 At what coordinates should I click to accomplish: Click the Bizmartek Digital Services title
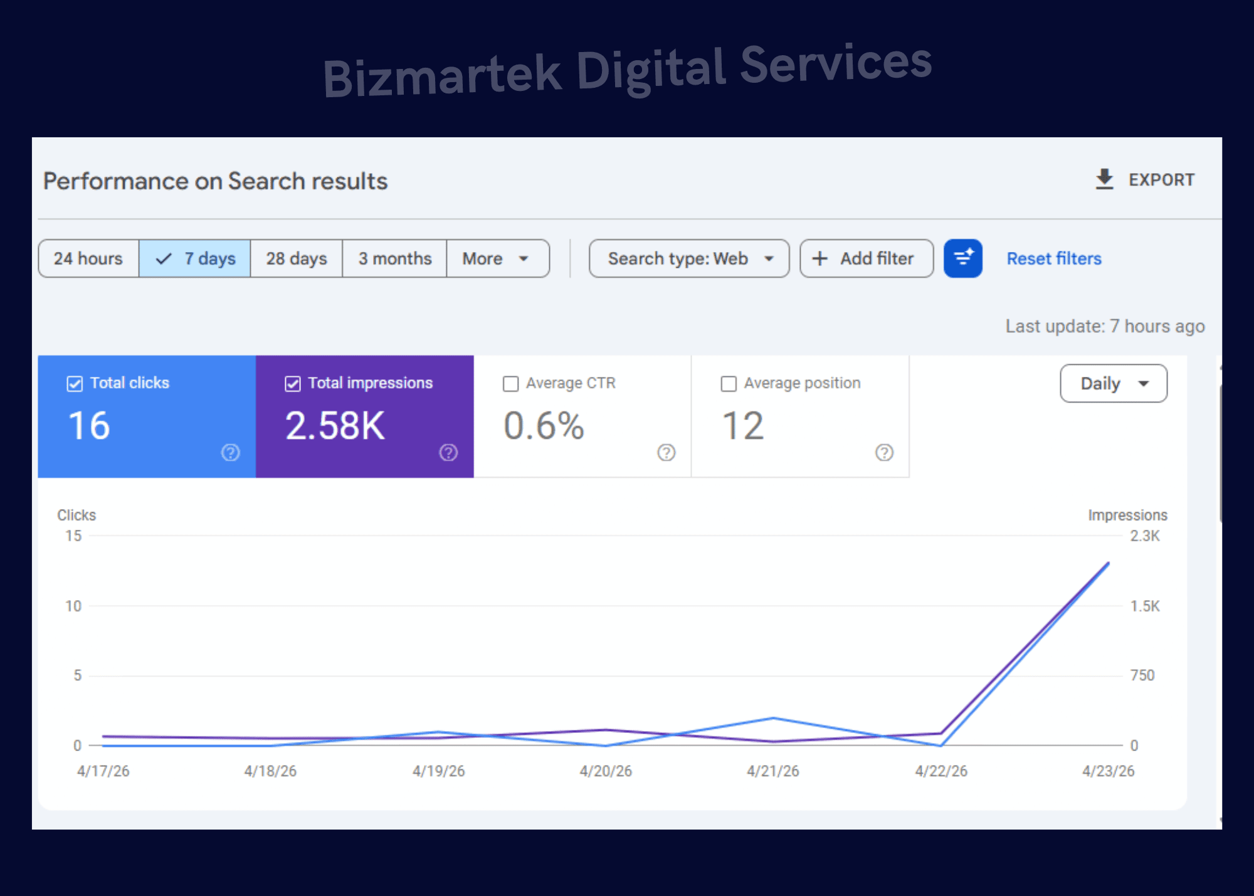pyautogui.click(x=627, y=70)
